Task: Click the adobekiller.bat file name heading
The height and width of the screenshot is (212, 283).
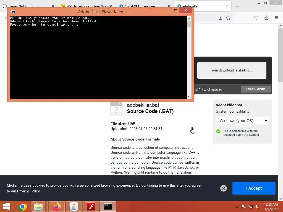Action: 143,105
